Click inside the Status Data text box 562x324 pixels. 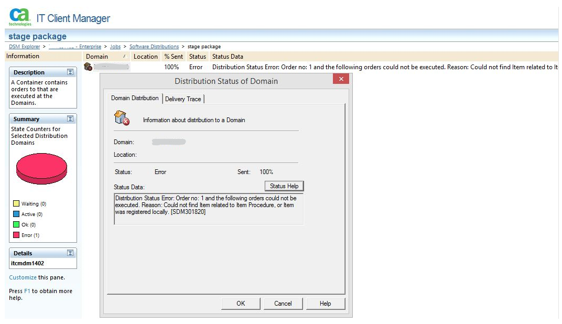pyautogui.click(x=209, y=209)
